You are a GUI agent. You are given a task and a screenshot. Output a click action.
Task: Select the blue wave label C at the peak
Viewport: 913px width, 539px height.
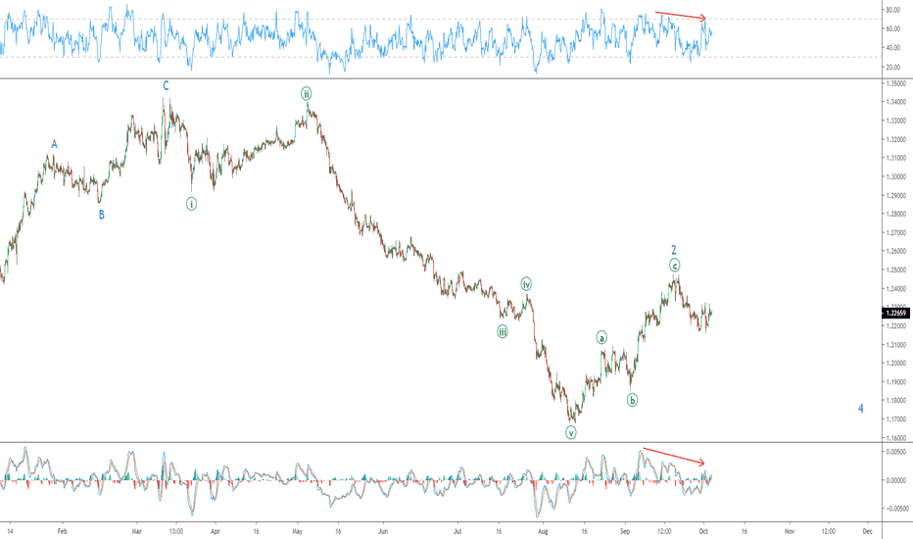[x=166, y=86]
